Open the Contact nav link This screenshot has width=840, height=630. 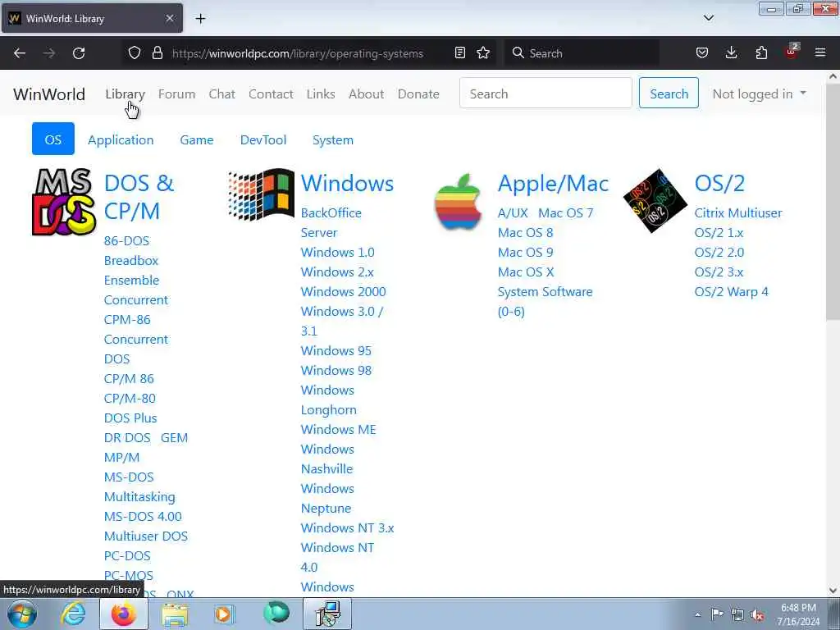271,94
